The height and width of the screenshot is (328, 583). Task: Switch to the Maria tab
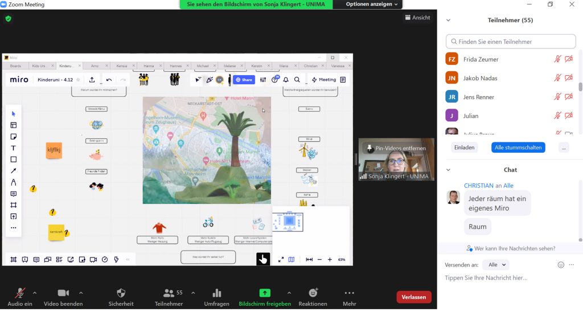pyautogui.click(x=284, y=66)
